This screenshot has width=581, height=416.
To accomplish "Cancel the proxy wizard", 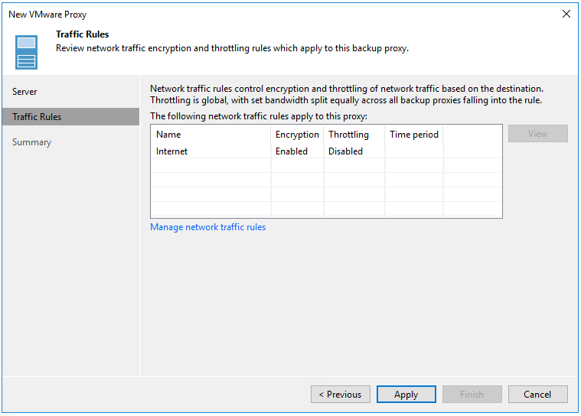I will pos(537,395).
